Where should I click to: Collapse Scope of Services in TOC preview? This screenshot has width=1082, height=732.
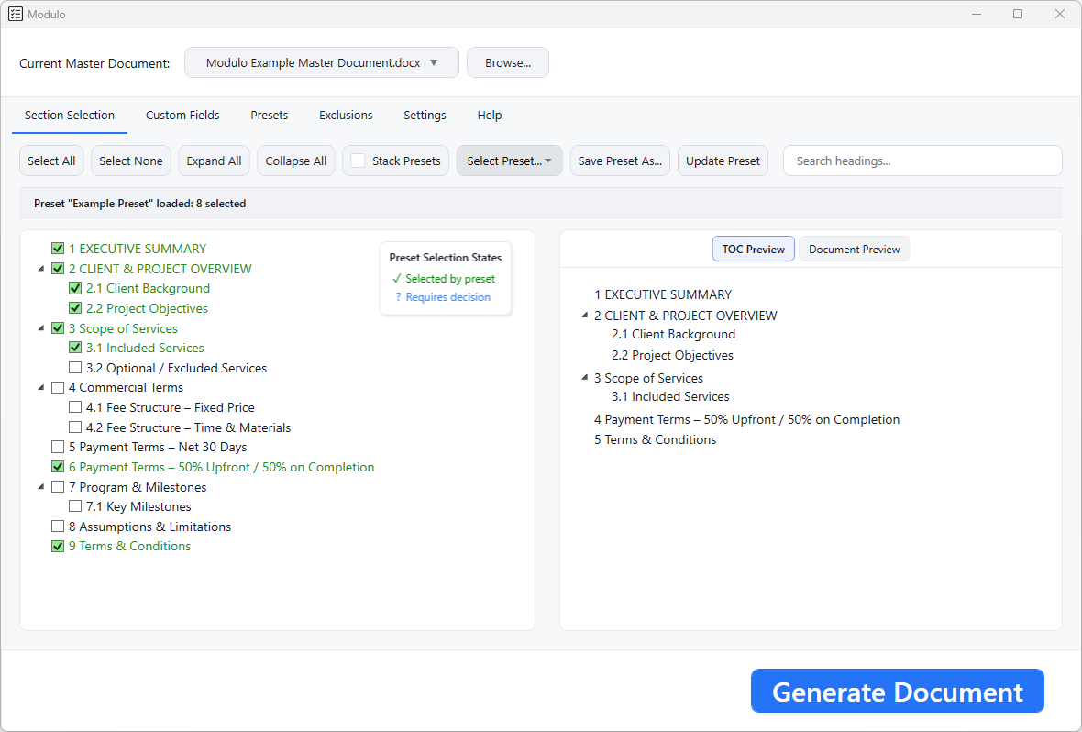click(x=585, y=378)
